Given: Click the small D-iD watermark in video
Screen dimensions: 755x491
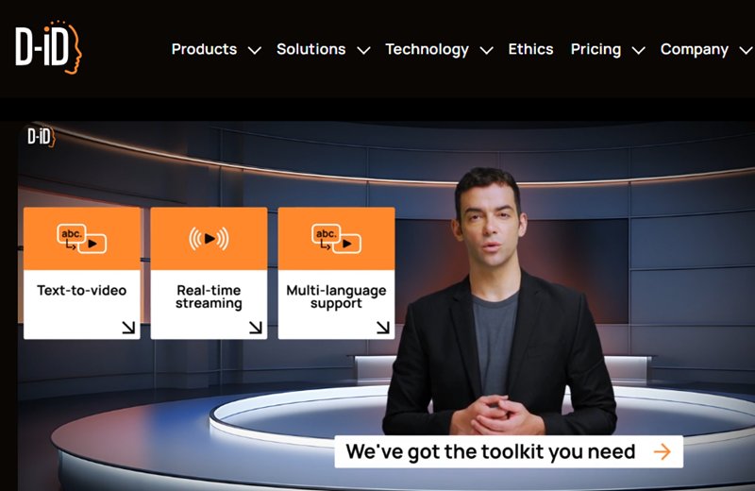Looking at the screenshot, I should click(42, 138).
